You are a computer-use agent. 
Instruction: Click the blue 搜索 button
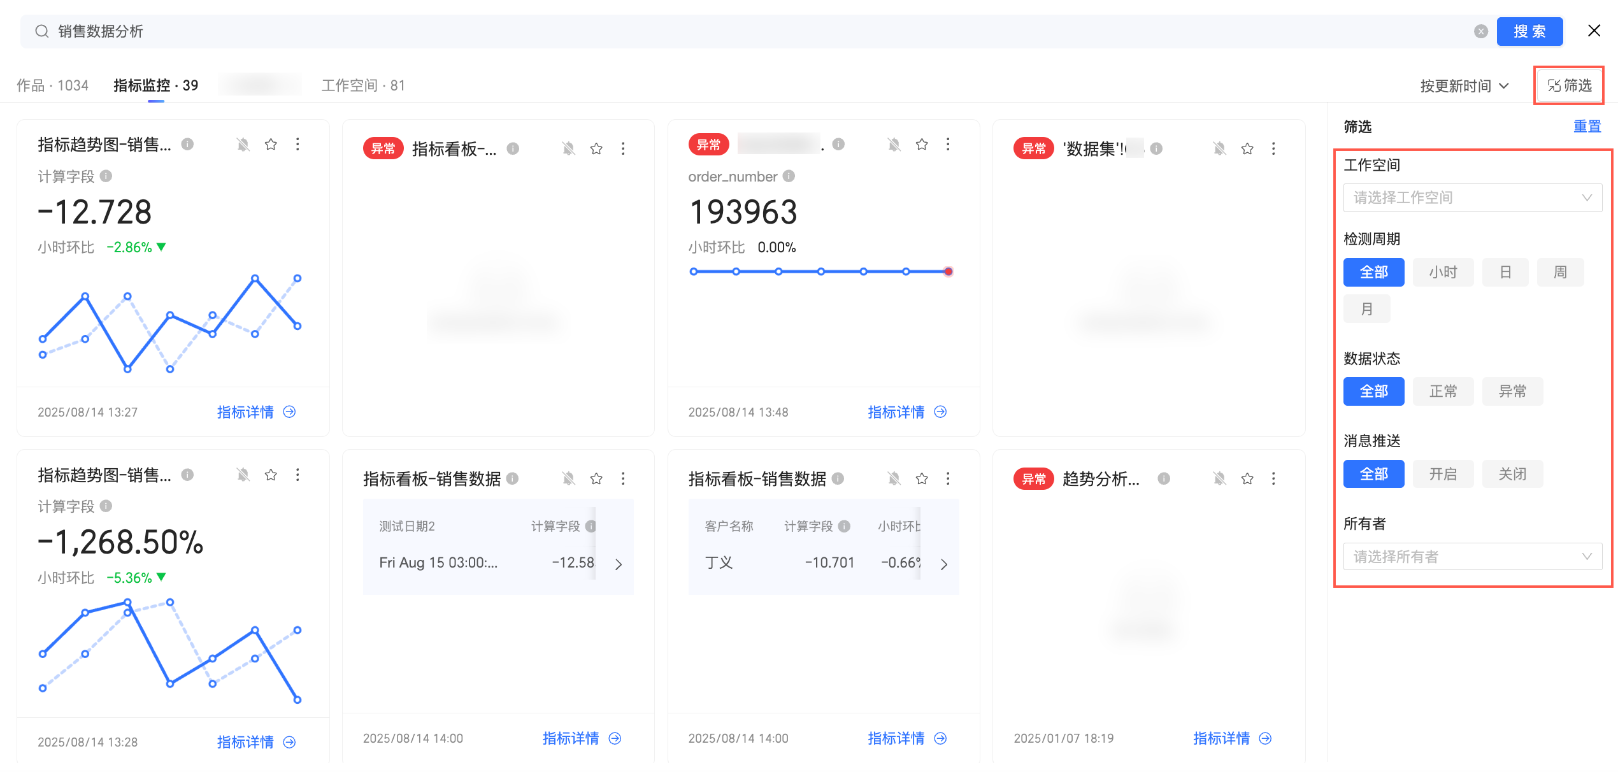[x=1529, y=31]
